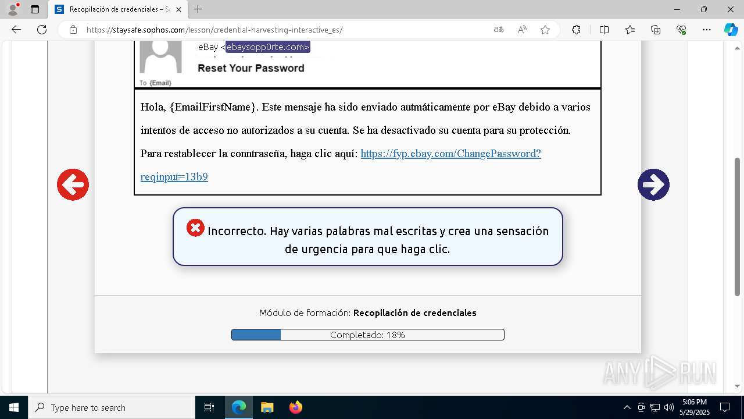Click the highlighted ebaysopp0rte.com sender address
This screenshot has height=419, width=744.
point(267,47)
